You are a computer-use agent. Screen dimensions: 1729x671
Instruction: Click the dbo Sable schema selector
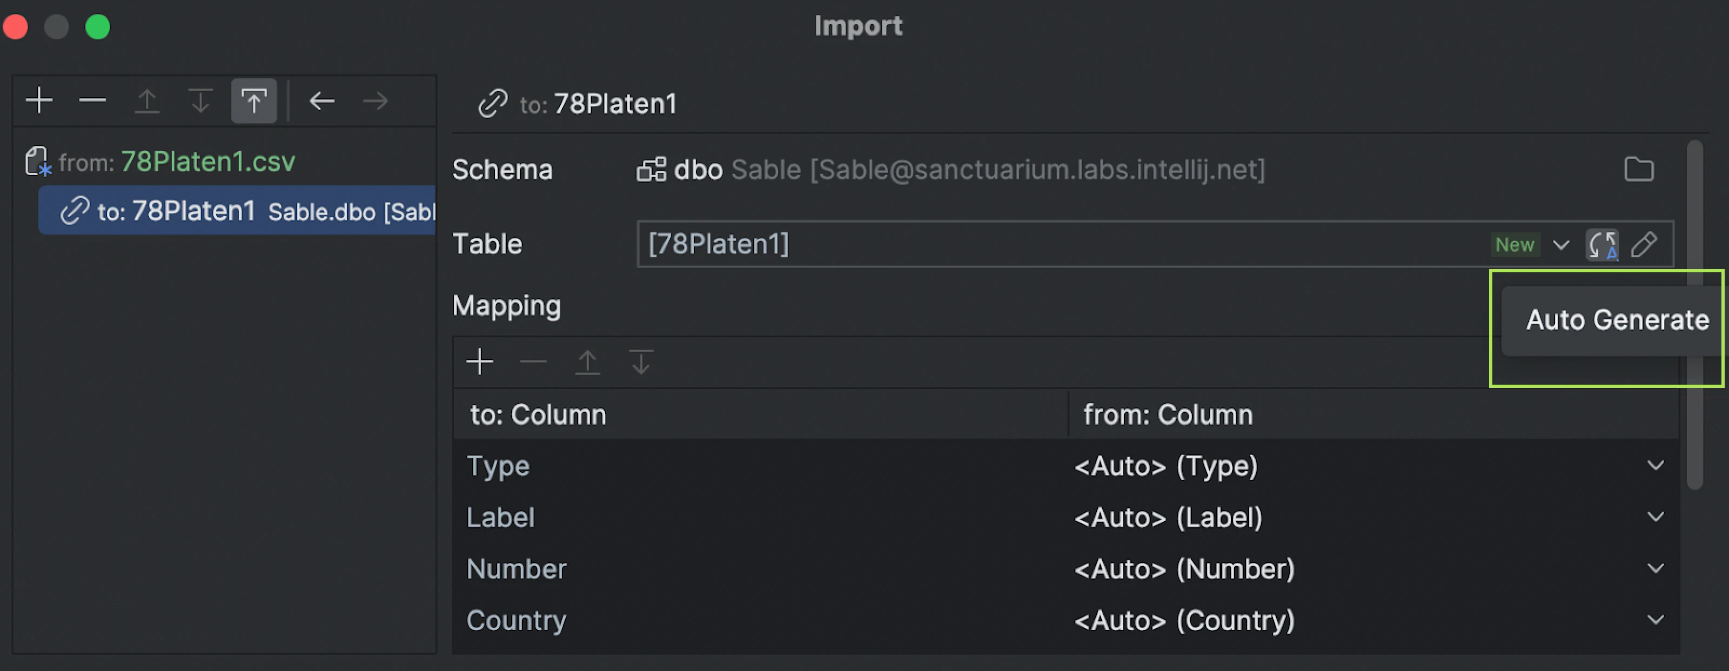click(950, 170)
